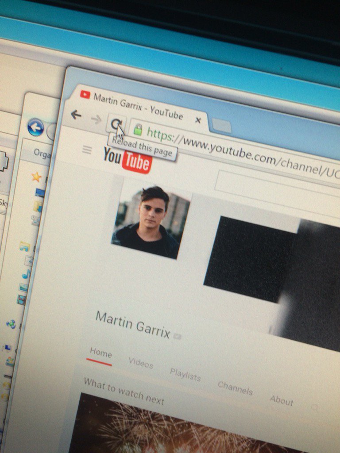This screenshot has width=340, height=453.
Task: Select the Libraries icon in Explorer sidebar
Action: point(25,246)
